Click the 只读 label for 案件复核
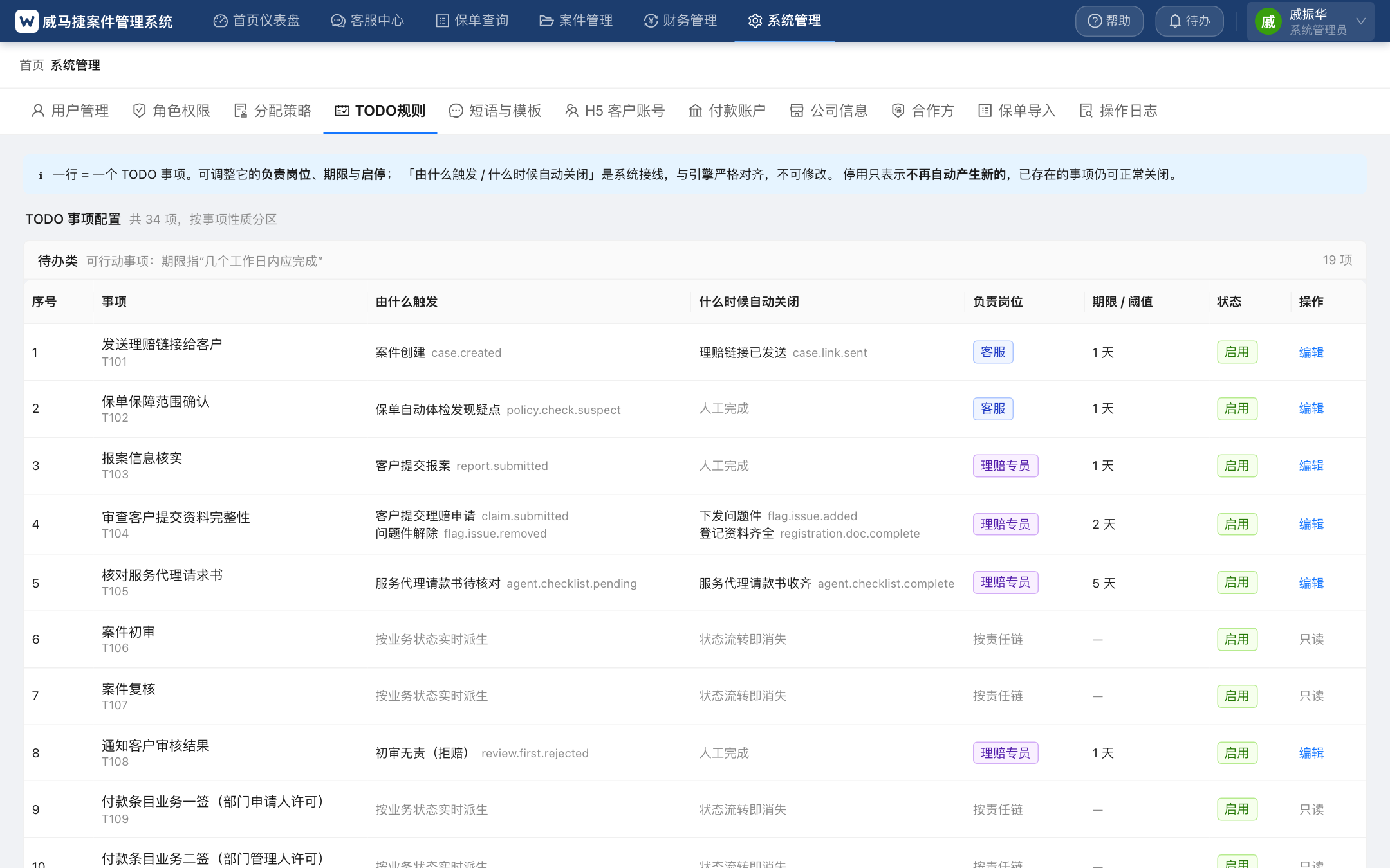This screenshot has width=1390, height=868. (1311, 696)
